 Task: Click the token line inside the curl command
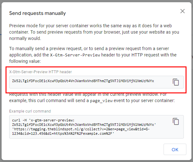click(83, 125)
